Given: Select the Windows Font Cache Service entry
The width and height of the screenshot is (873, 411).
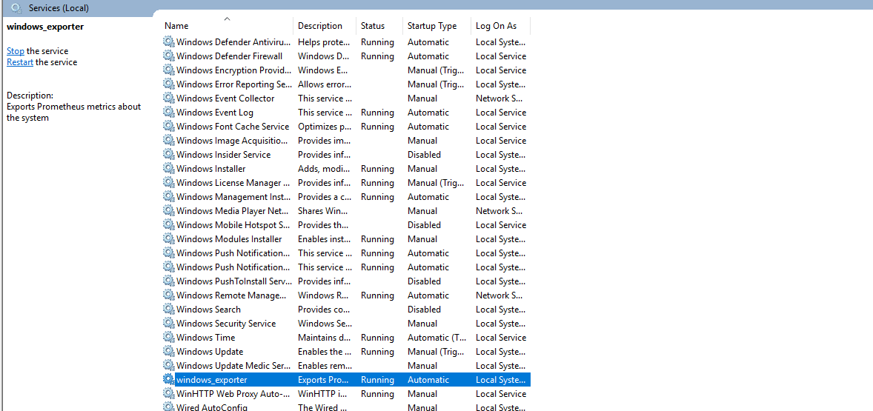Looking at the screenshot, I should 233,127.
